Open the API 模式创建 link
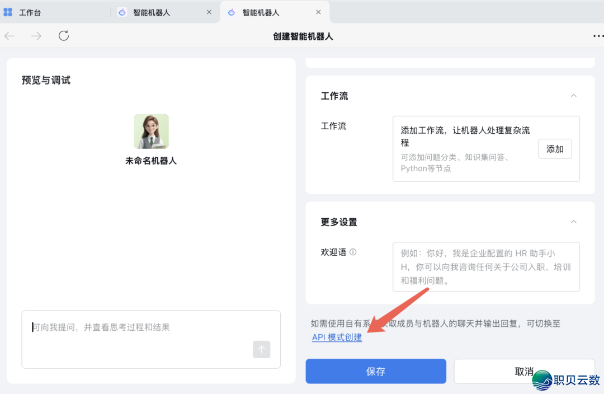The height and width of the screenshot is (394, 604). (x=337, y=337)
